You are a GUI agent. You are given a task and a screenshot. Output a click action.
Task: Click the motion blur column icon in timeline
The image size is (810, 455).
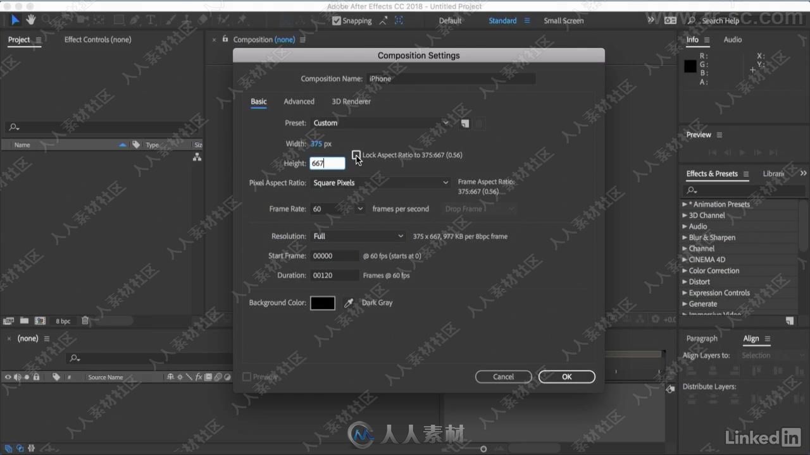coord(218,377)
